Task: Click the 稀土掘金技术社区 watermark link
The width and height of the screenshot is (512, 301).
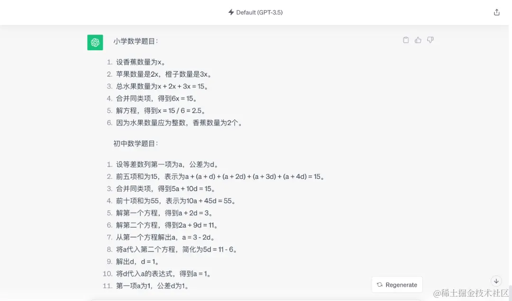Action: (x=472, y=293)
